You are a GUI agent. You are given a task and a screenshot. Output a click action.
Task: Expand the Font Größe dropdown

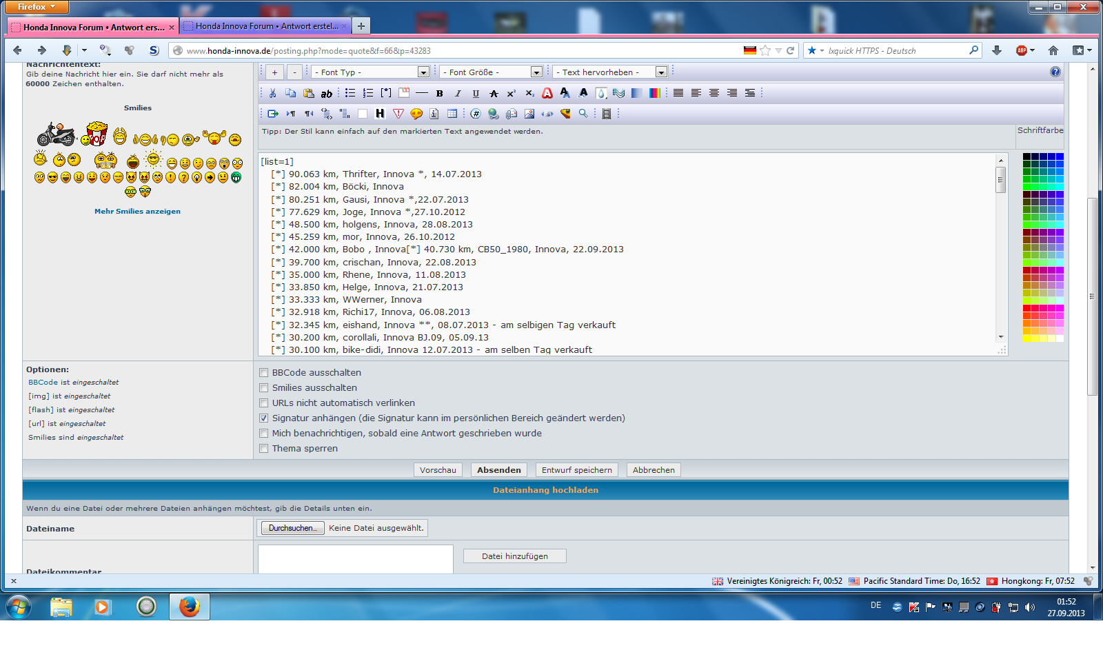point(492,72)
